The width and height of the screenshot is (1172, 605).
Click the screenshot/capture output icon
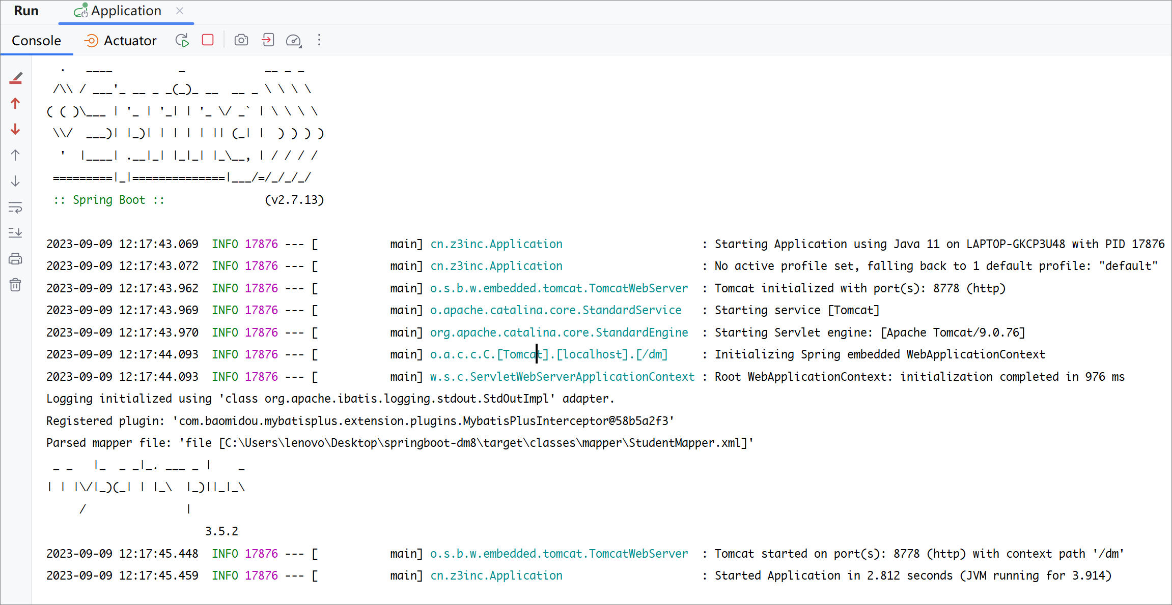pos(242,40)
